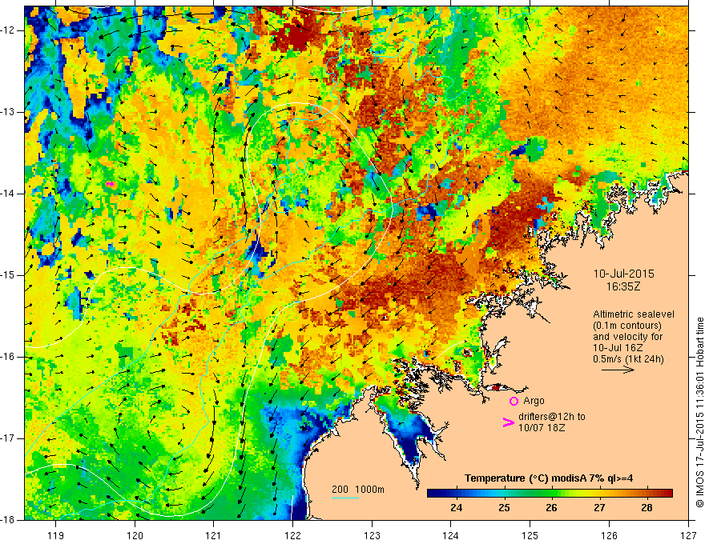Click longitude axis label 125
The height and width of the screenshot is (544, 705).
point(530,535)
